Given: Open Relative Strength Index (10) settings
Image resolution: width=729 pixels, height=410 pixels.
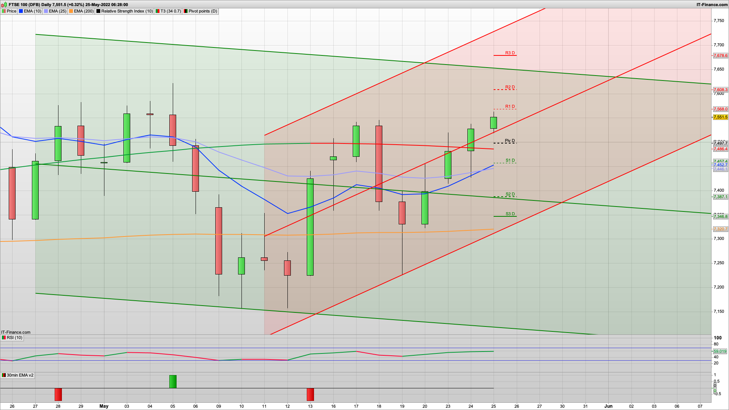Looking at the screenshot, I should point(127,11).
